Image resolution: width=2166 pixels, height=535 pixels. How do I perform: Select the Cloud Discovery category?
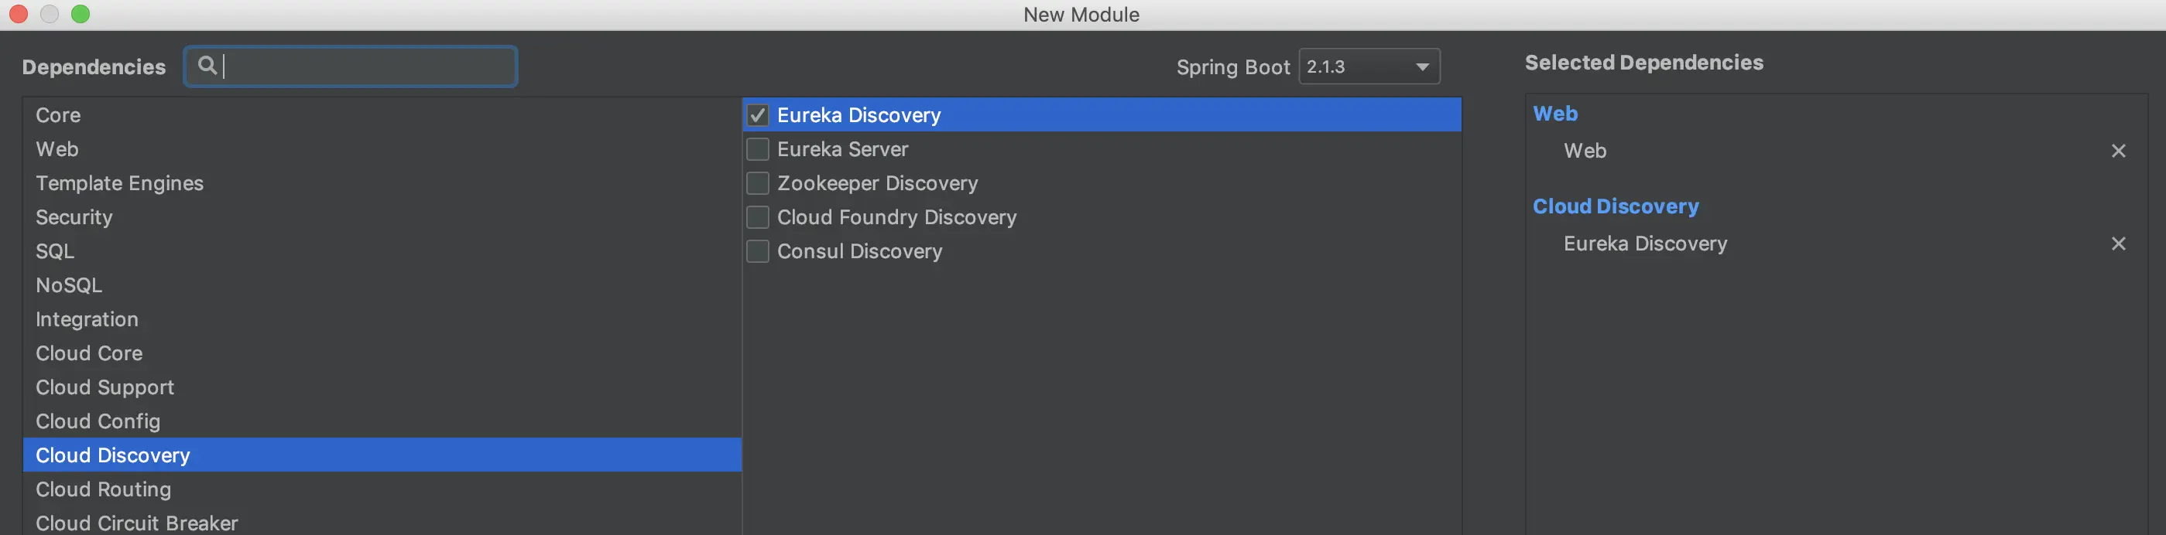(x=382, y=455)
